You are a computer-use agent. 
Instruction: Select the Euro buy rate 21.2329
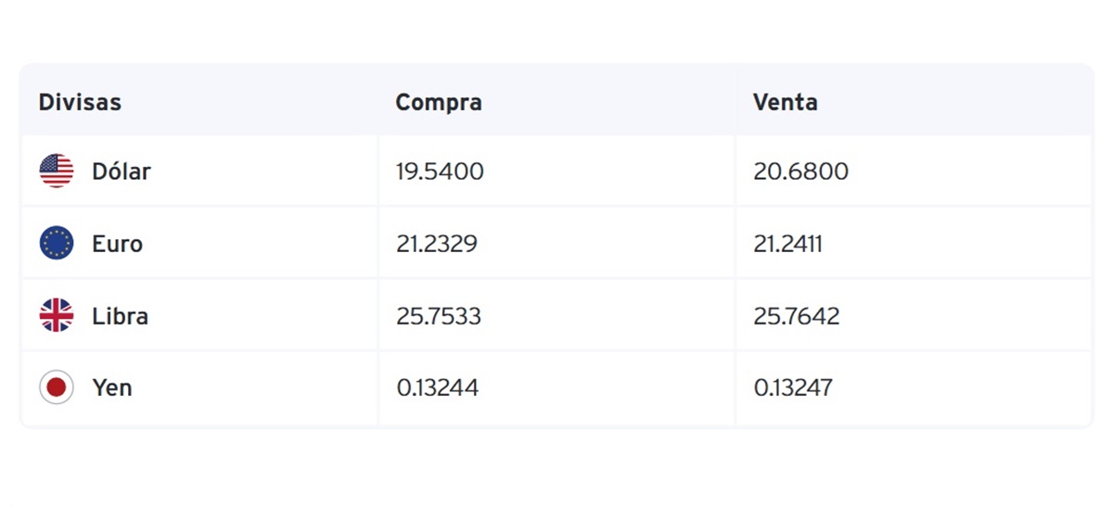tap(438, 244)
